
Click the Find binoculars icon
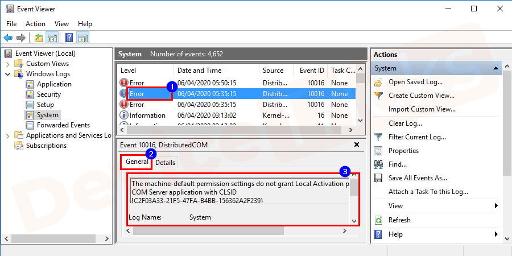click(x=378, y=164)
